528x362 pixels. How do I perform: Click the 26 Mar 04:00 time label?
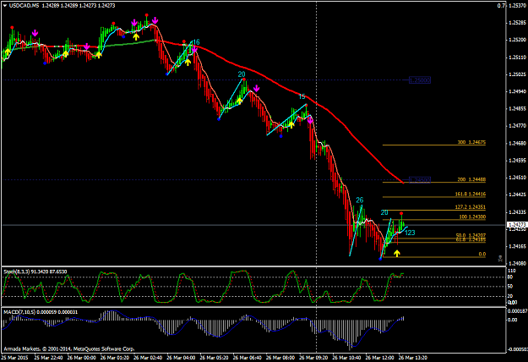[181, 358]
